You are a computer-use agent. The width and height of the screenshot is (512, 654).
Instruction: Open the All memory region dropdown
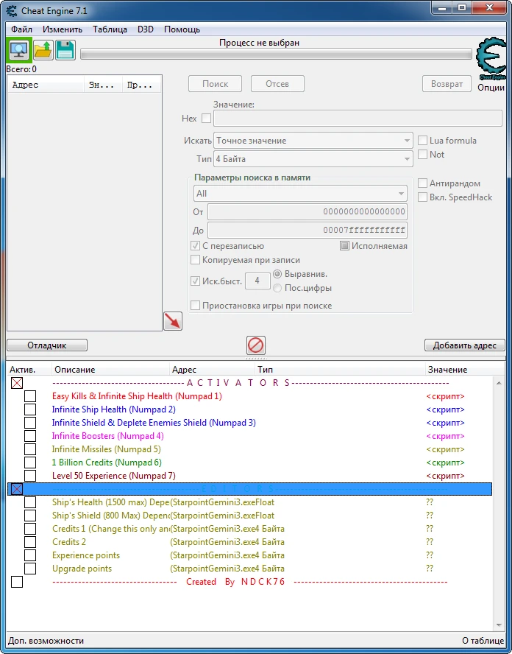click(x=300, y=194)
